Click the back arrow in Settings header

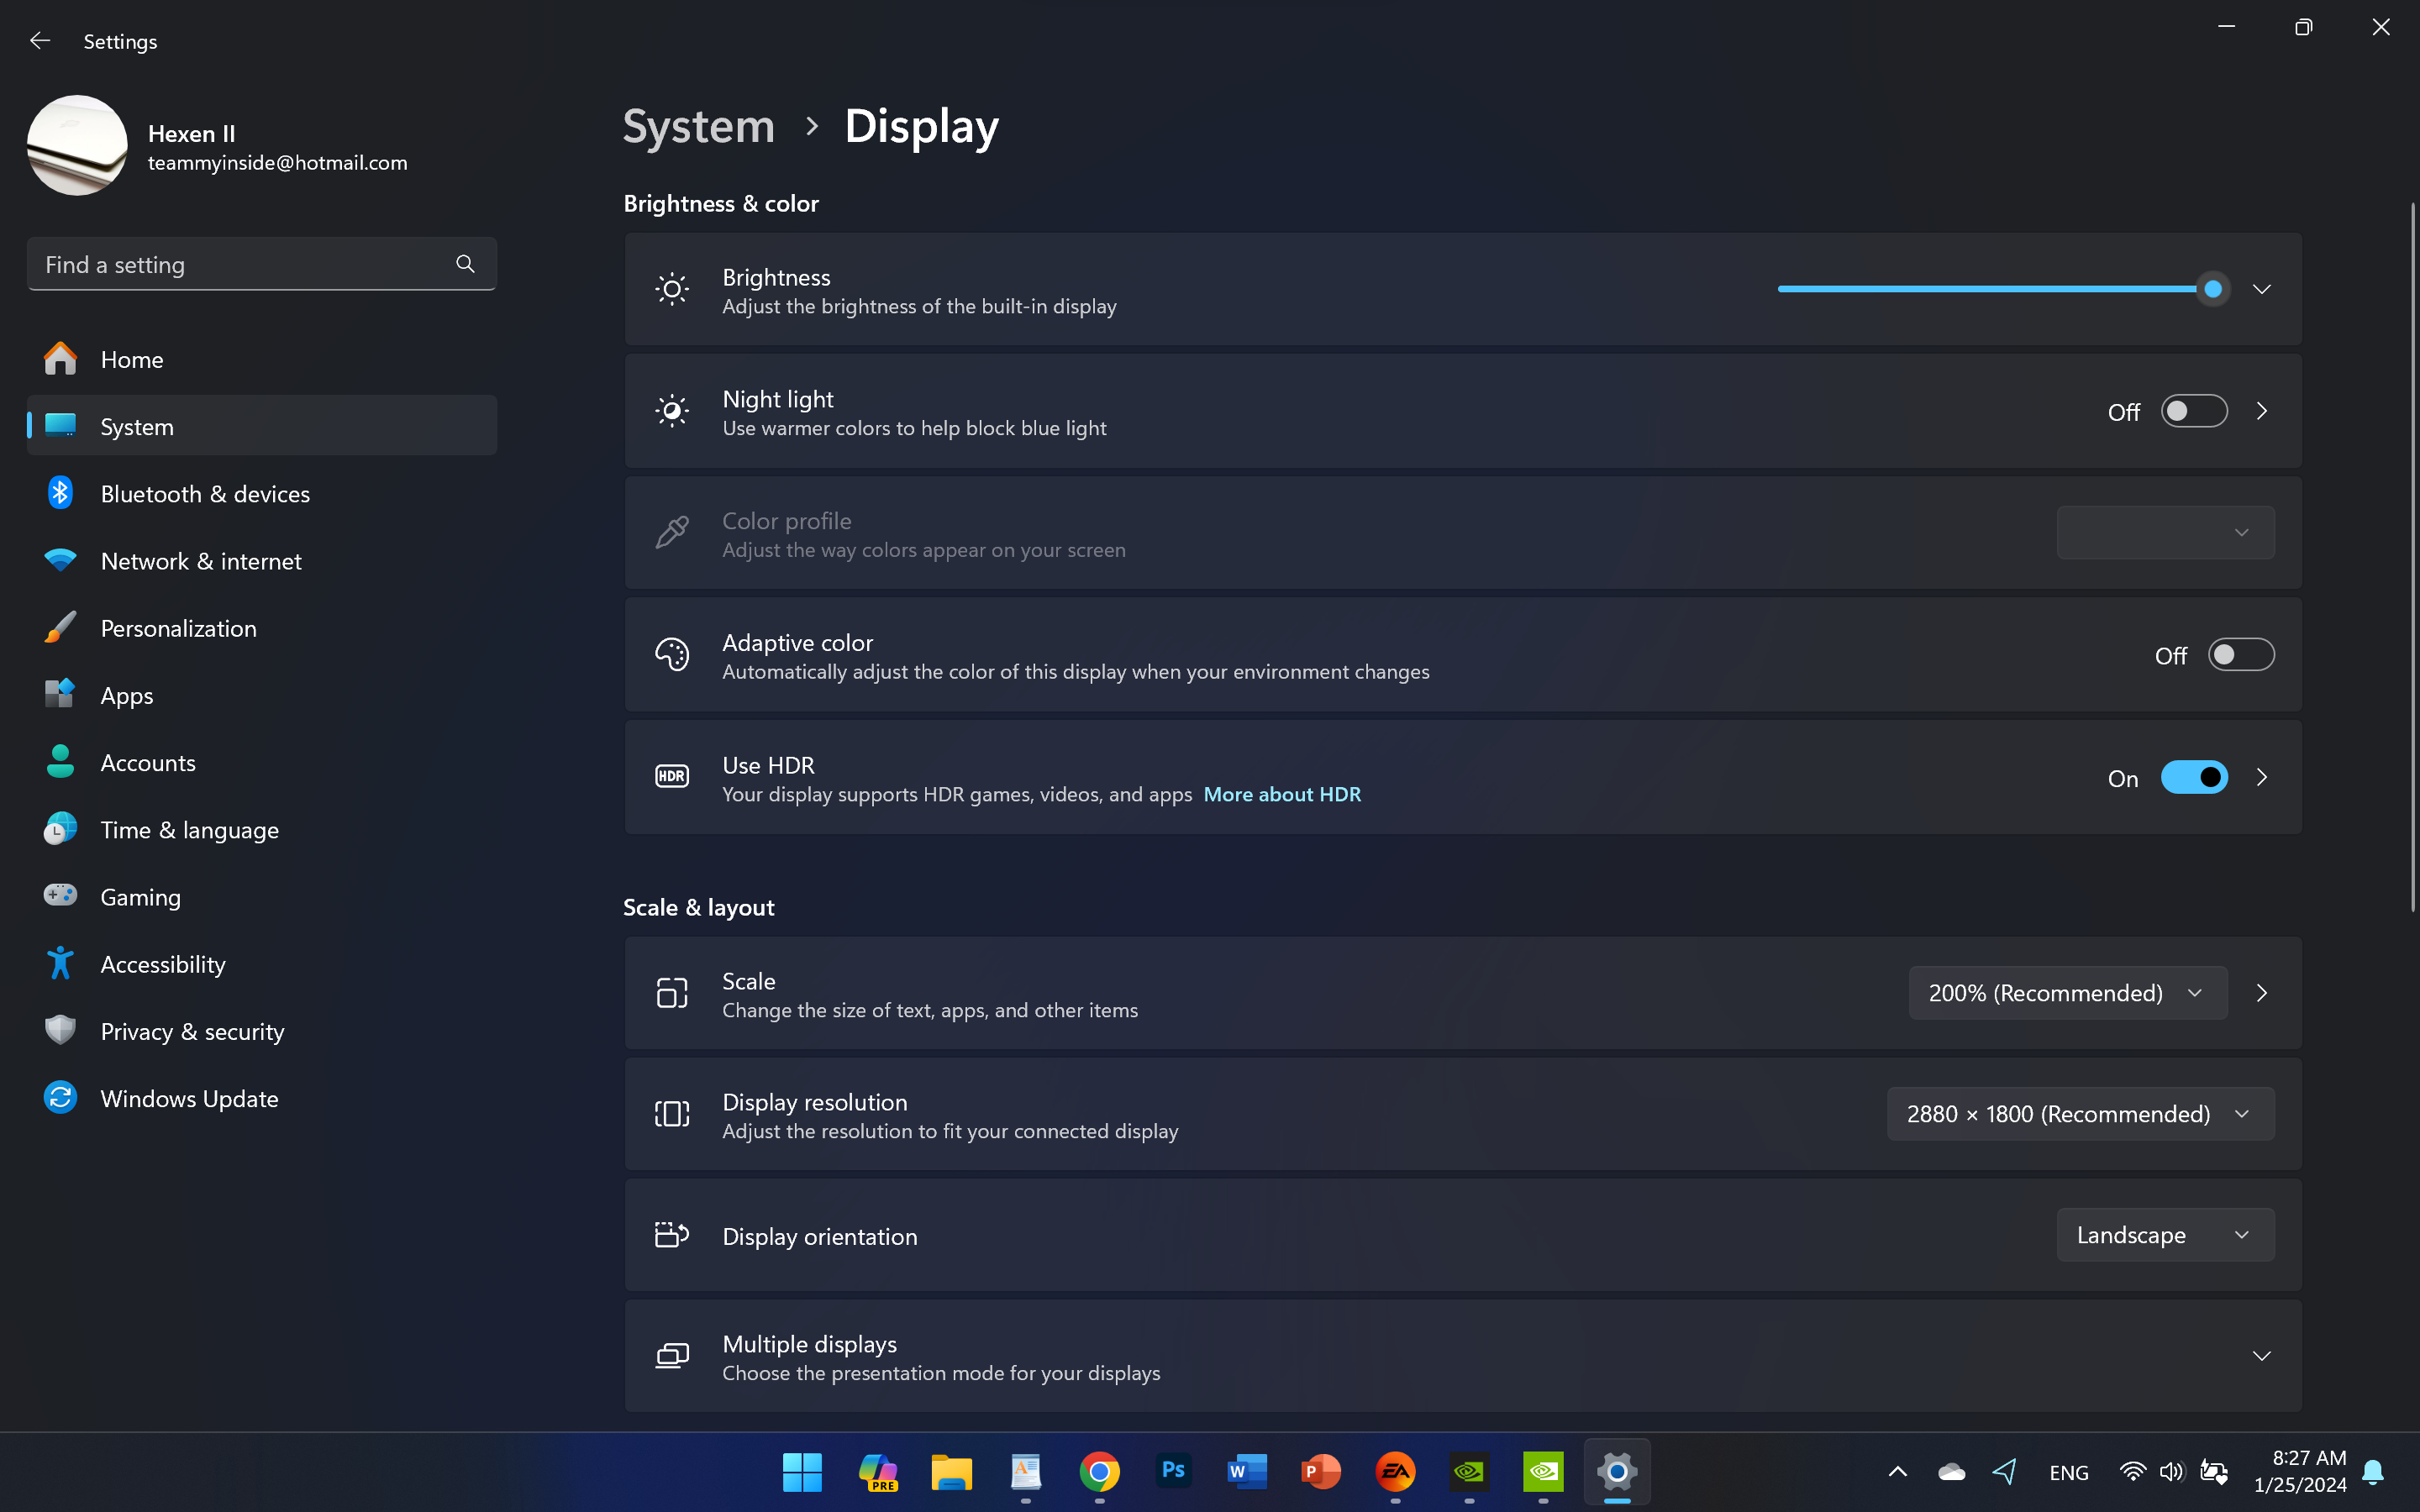coord(40,41)
